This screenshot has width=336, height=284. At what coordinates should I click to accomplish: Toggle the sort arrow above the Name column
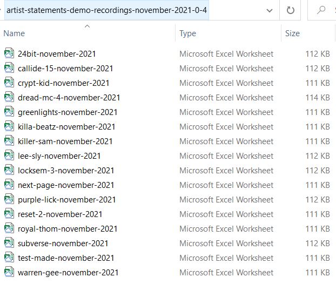[87, 26]
